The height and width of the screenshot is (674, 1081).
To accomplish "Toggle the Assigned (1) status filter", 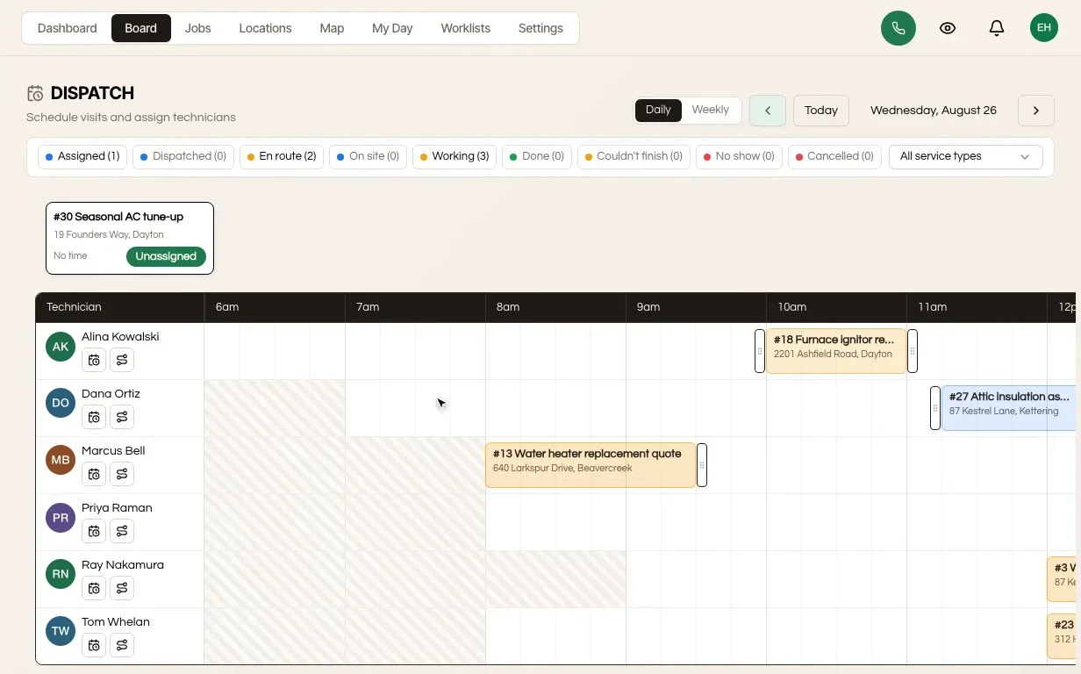I will pyautogui.click(x=82, y=156).
